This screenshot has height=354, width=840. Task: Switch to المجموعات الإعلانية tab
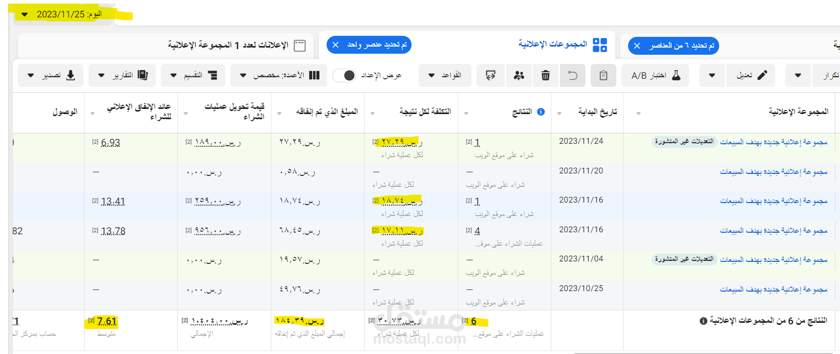pyautogui.click(x=553, y=45)
